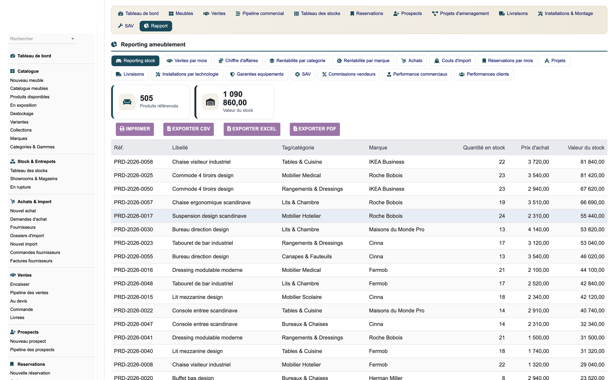Click EXPORTER CSV button
Screen dimensions: 614x380
[188, 129]
